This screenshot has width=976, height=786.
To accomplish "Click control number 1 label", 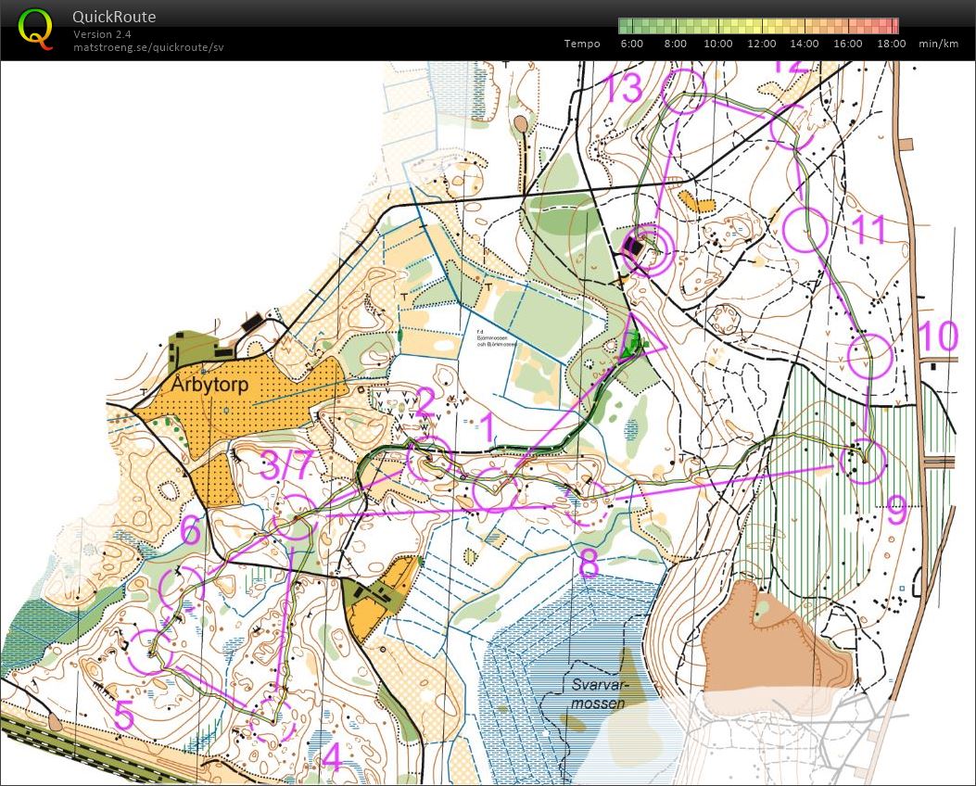I will (488, 428).
